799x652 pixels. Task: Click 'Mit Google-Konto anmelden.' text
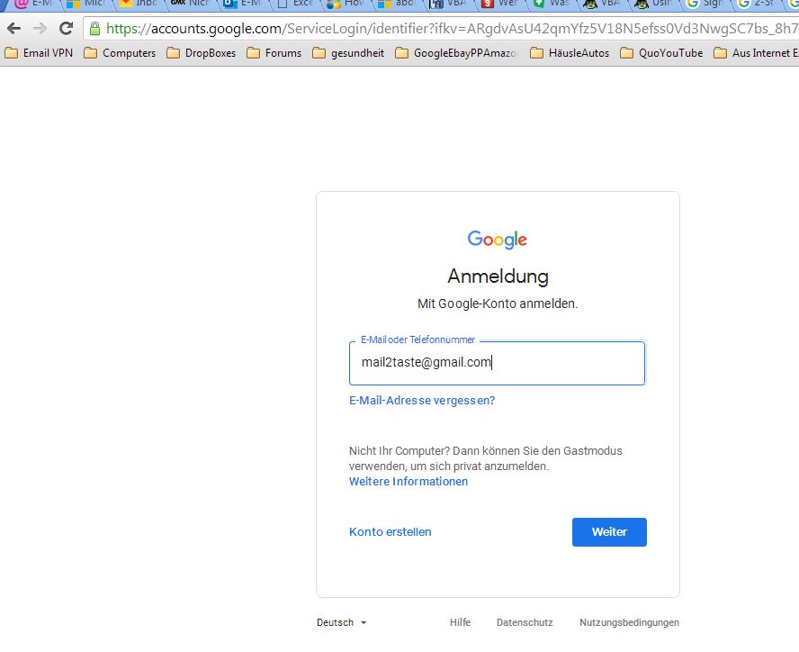coord(498,303)
